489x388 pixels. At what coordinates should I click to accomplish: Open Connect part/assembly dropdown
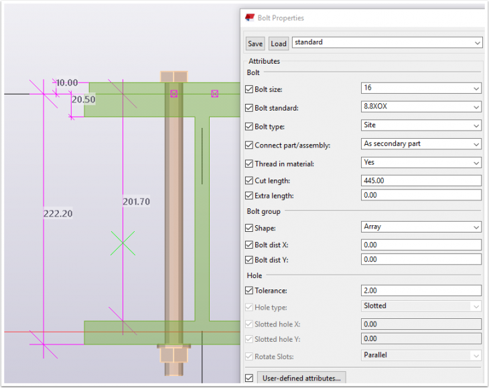coord(420,143)
